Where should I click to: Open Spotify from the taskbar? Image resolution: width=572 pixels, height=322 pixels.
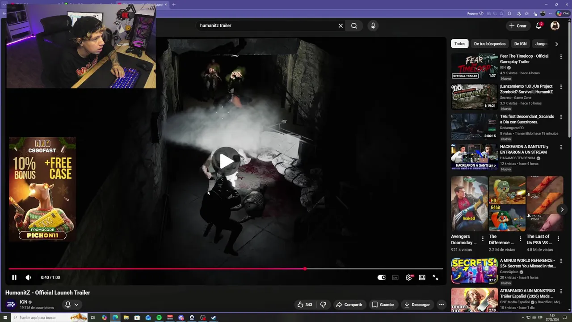(159, 318)
